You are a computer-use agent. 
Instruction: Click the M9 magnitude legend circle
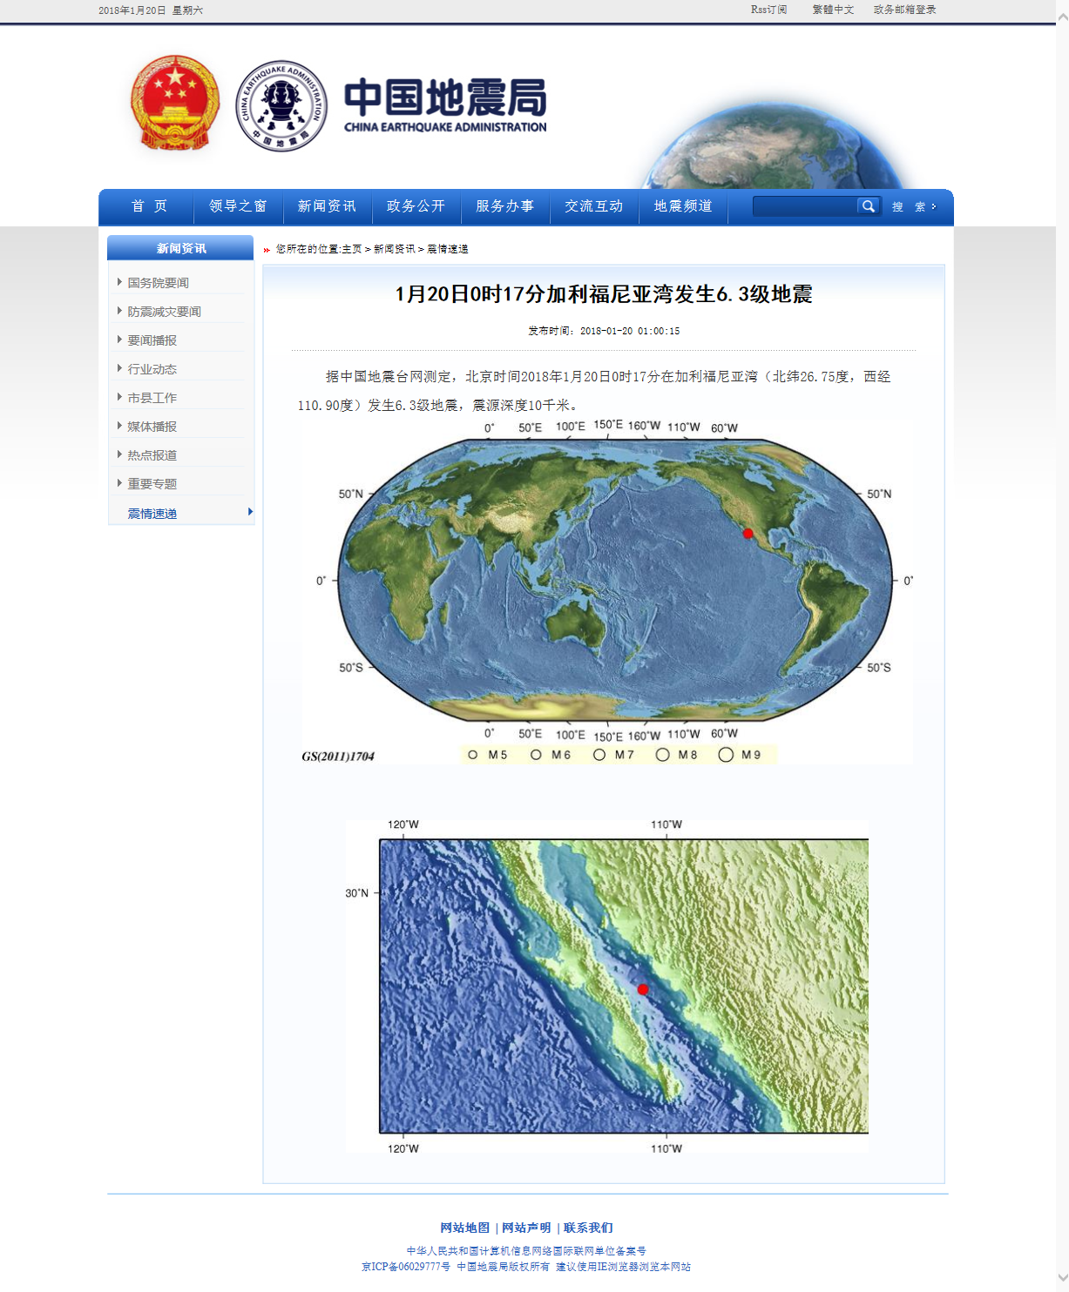point(726,755)
